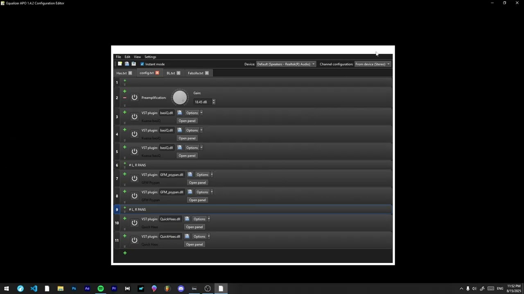Click green plus on Preamplification row 2
524x294 pixels.
[x=125, y=91]
